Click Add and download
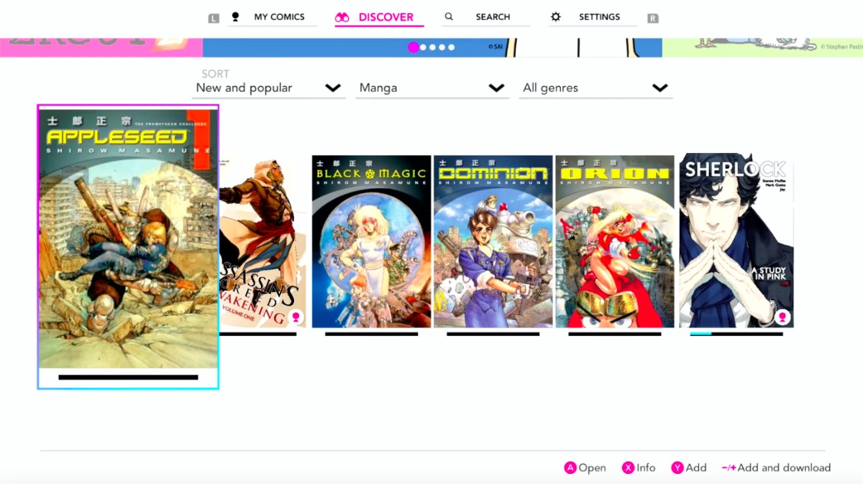 tap(776, 467)
